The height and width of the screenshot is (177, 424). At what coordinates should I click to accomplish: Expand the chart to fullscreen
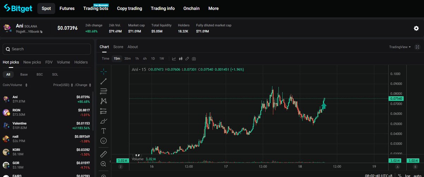point(418,47)
